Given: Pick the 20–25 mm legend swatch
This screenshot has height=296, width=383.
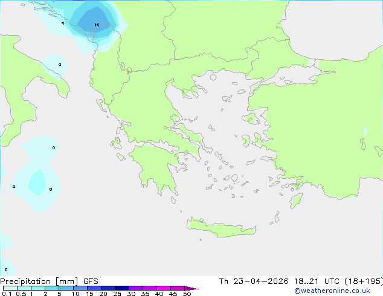Looking at the screenshot, I should (108, 288).
